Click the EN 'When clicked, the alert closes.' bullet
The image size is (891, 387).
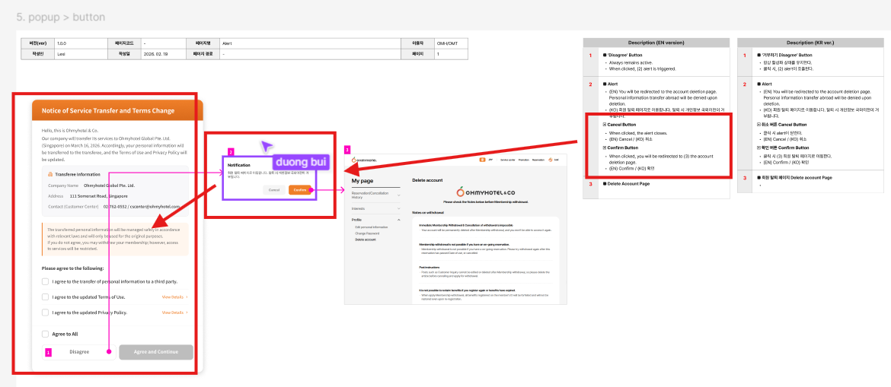pyautogui.click(x=638, y=132)
